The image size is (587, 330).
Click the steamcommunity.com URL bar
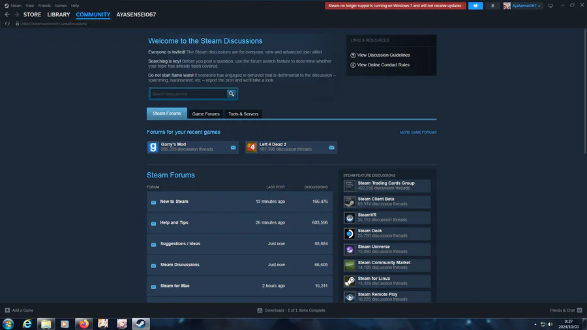coord(54,23)
